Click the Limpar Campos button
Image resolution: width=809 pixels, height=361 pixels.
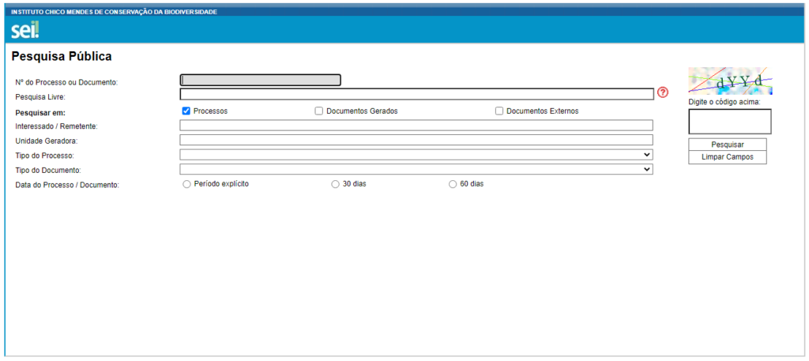click(x=727, y=157)
